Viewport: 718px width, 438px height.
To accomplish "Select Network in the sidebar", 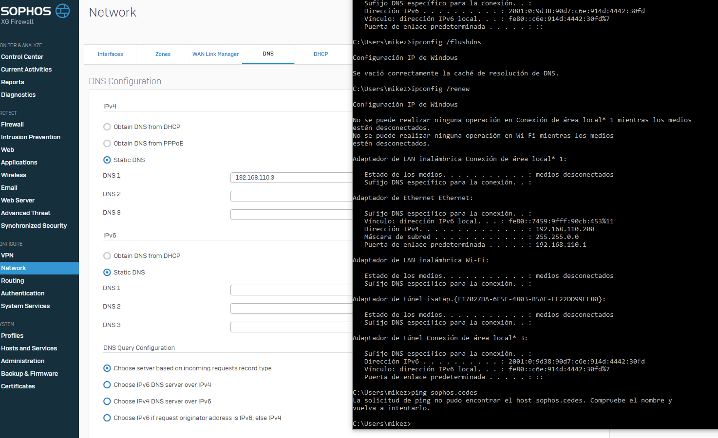I will tap(39, 268).
